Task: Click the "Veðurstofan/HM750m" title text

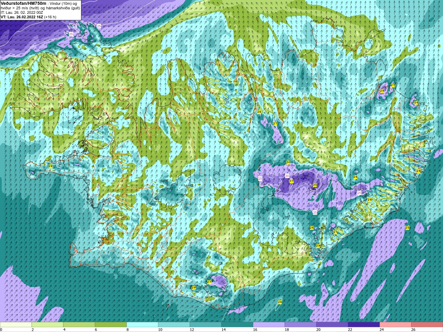Action: point(23,3)
